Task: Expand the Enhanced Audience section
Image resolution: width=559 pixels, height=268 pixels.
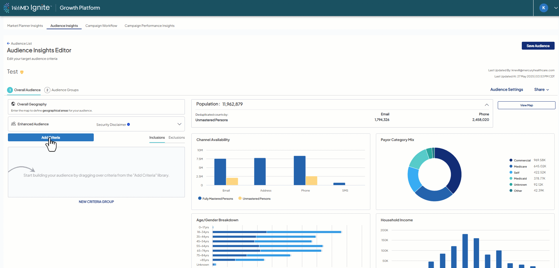Action: pos(179,124)
